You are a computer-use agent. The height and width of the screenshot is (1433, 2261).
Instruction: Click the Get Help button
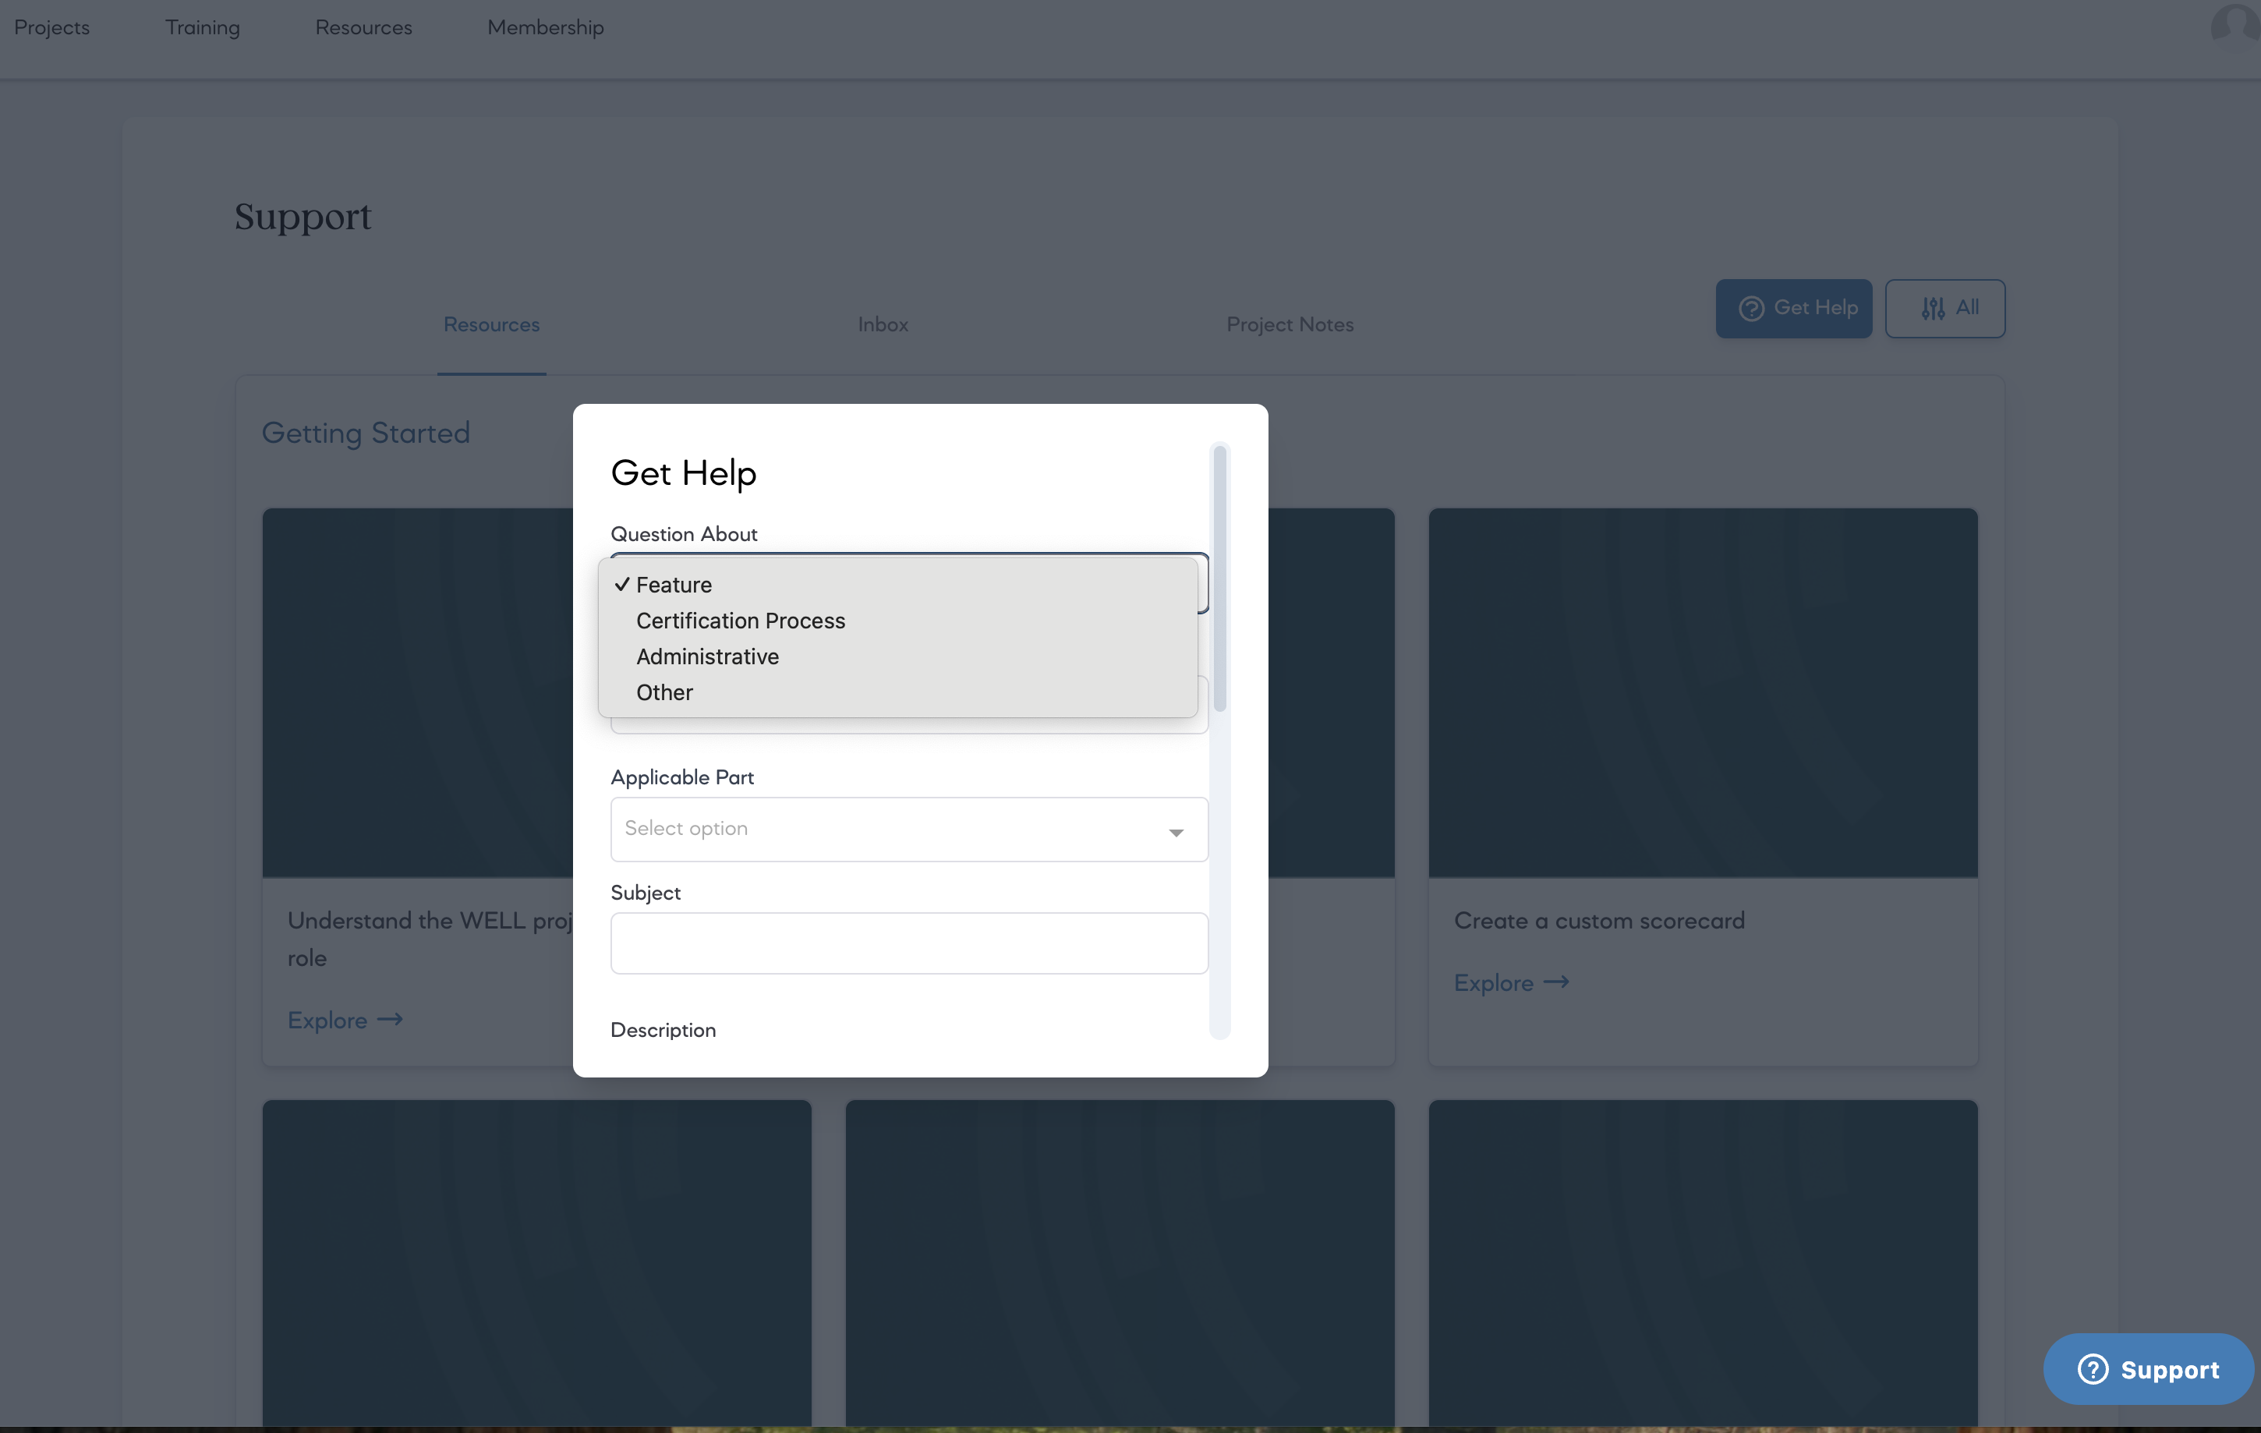pyautogui.click(x=1793, y=308)
